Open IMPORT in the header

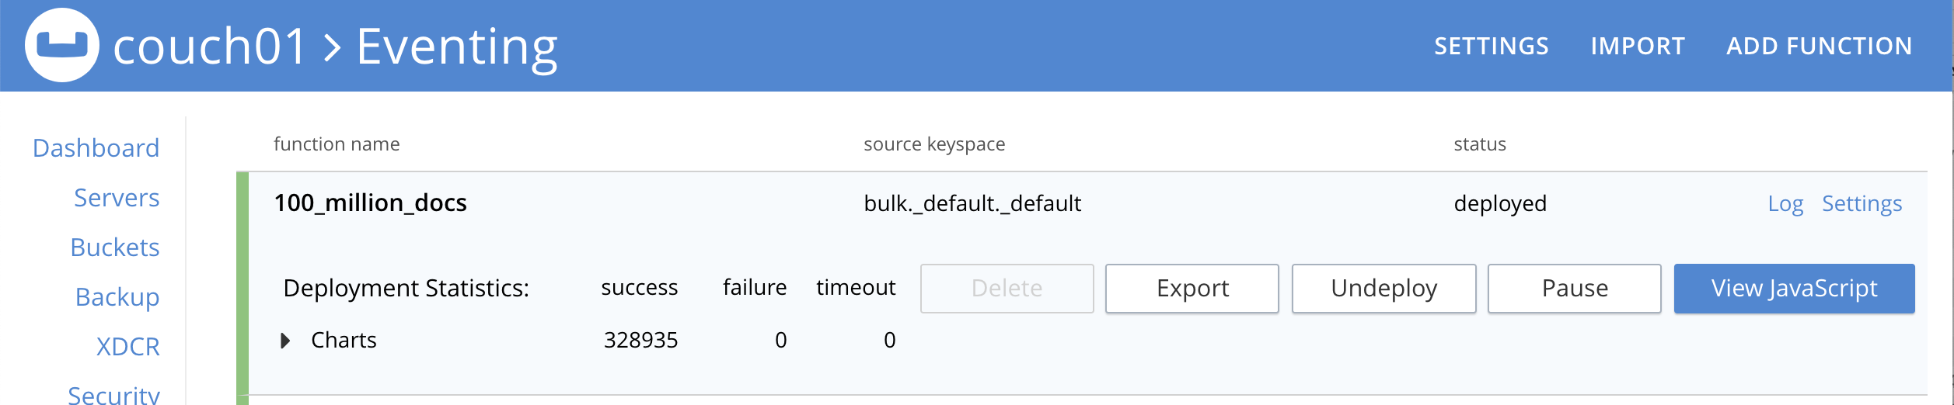[1637, 46]
